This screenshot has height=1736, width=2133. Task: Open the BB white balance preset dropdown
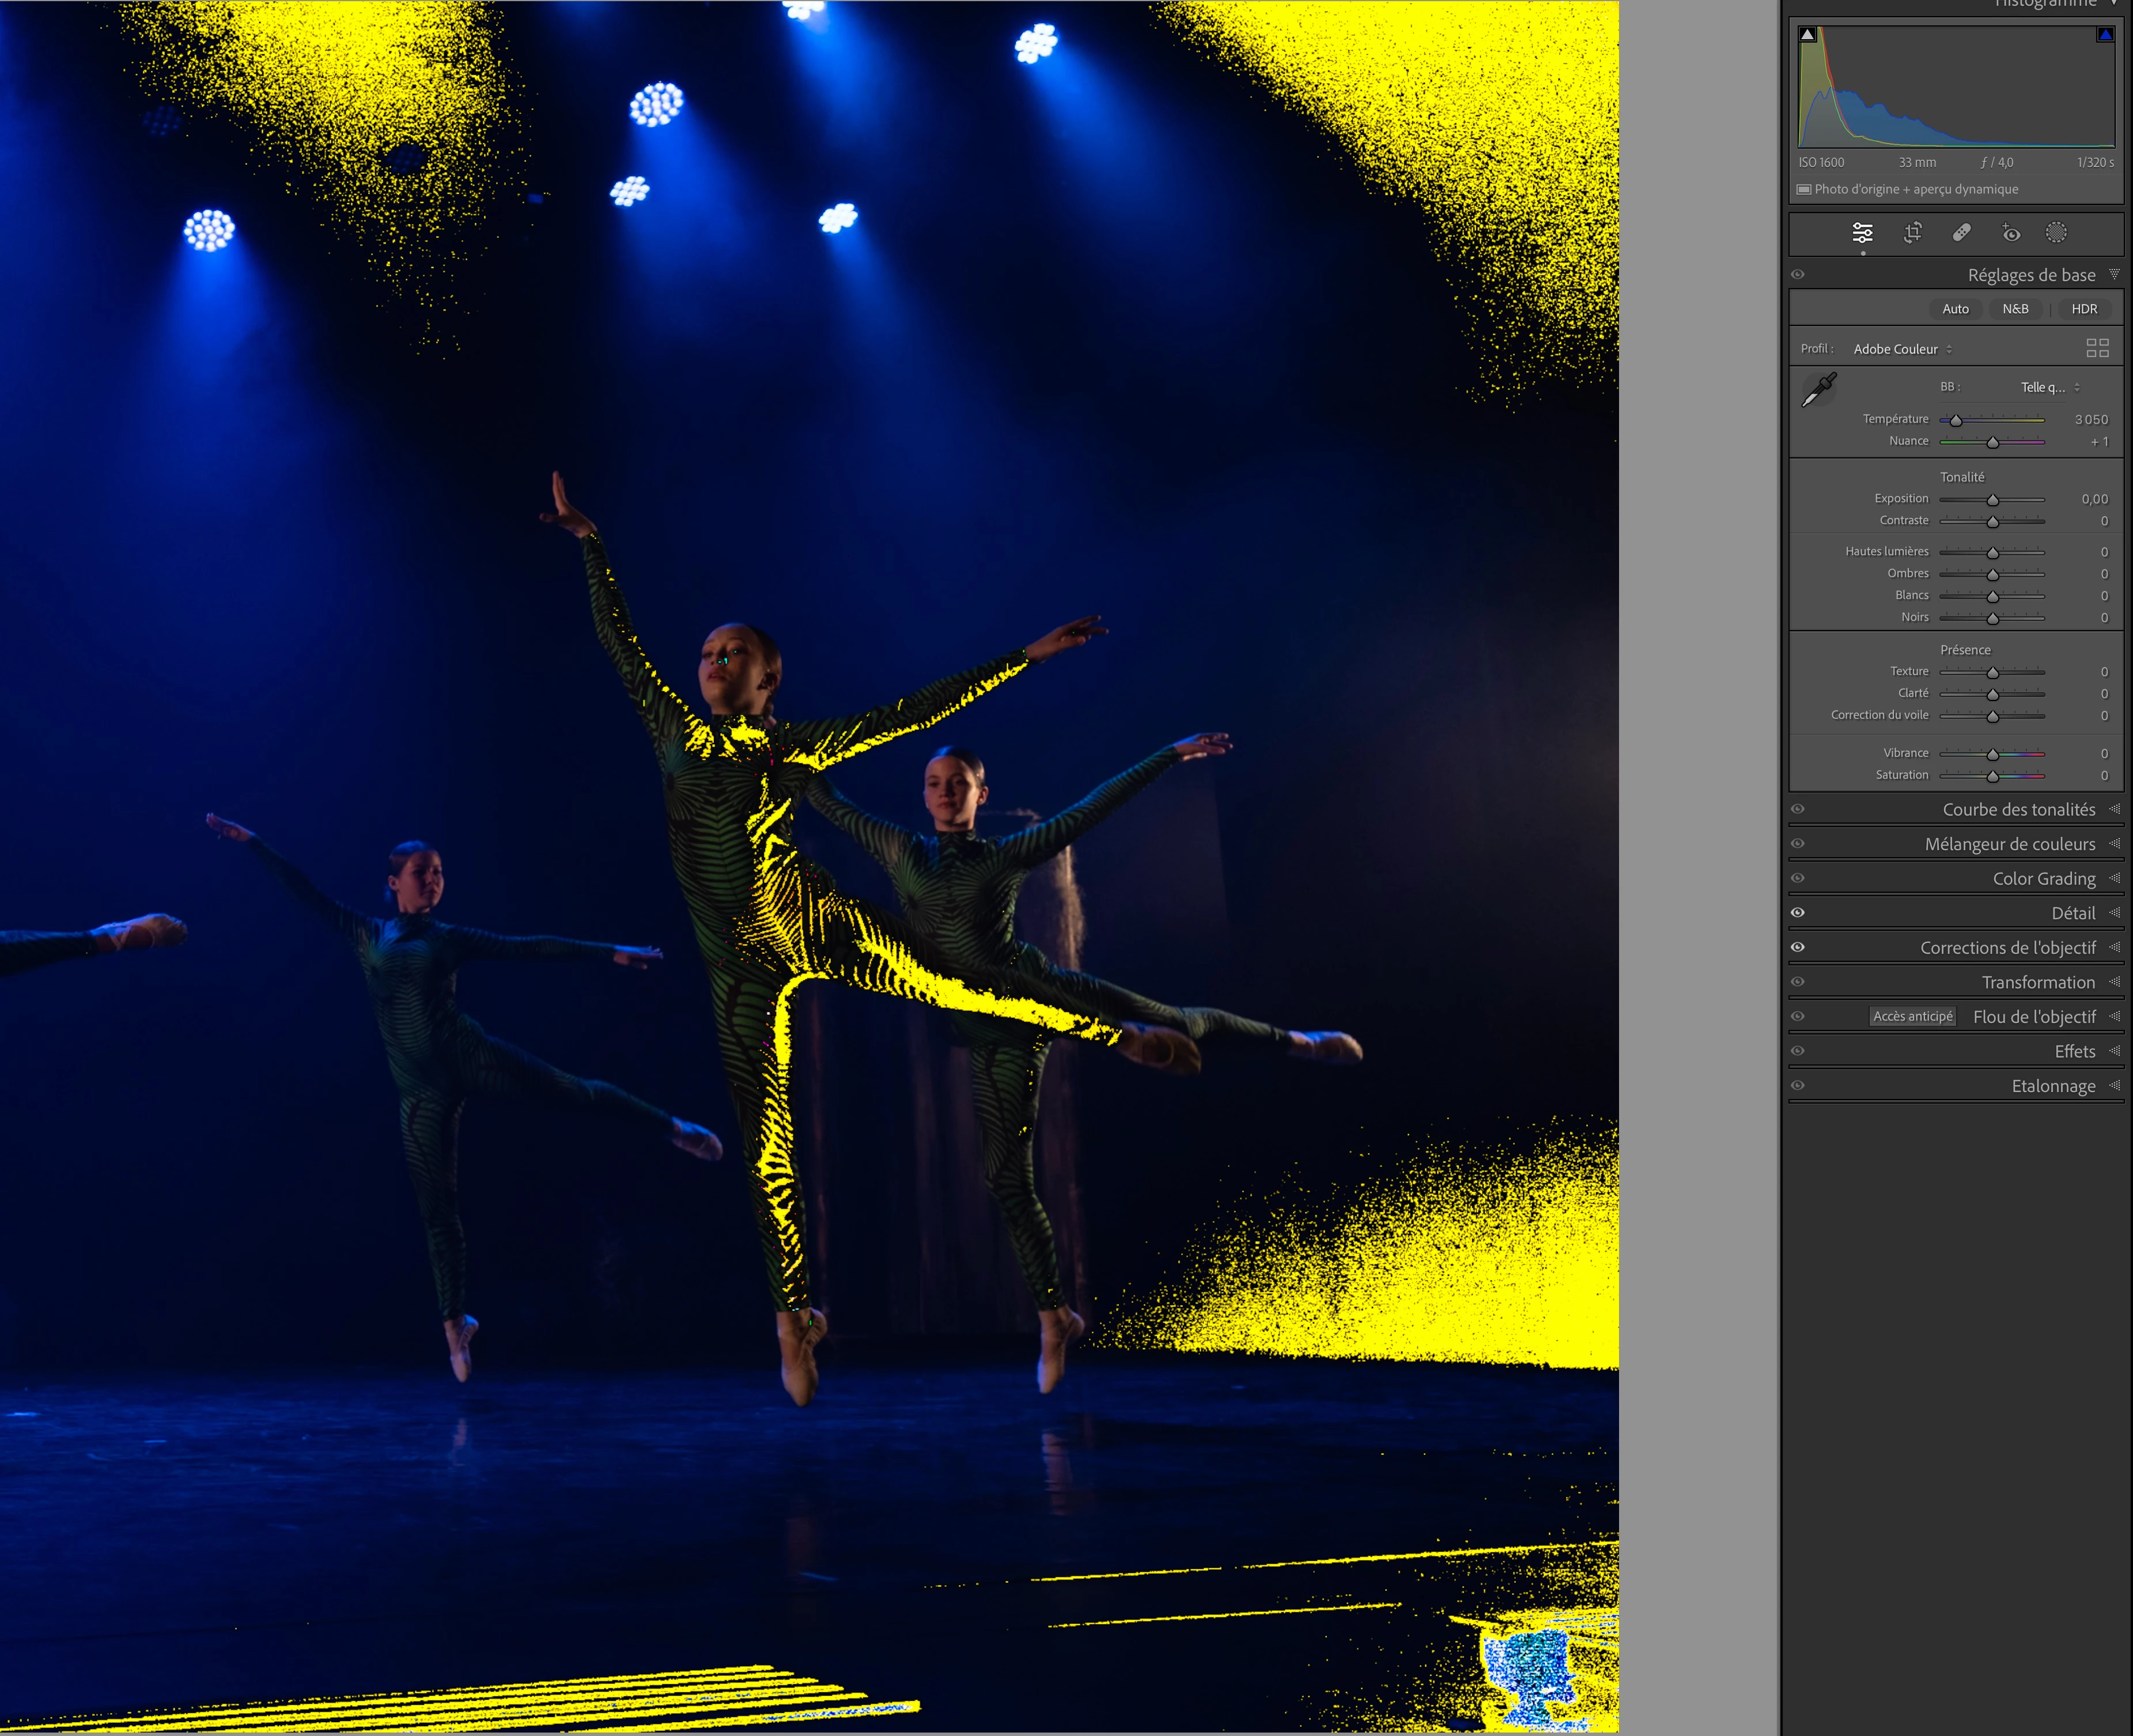tap(2049, 387)
